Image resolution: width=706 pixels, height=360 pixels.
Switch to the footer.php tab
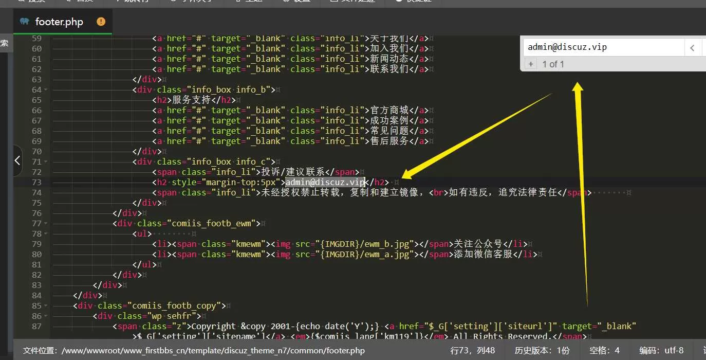[63, 22]
